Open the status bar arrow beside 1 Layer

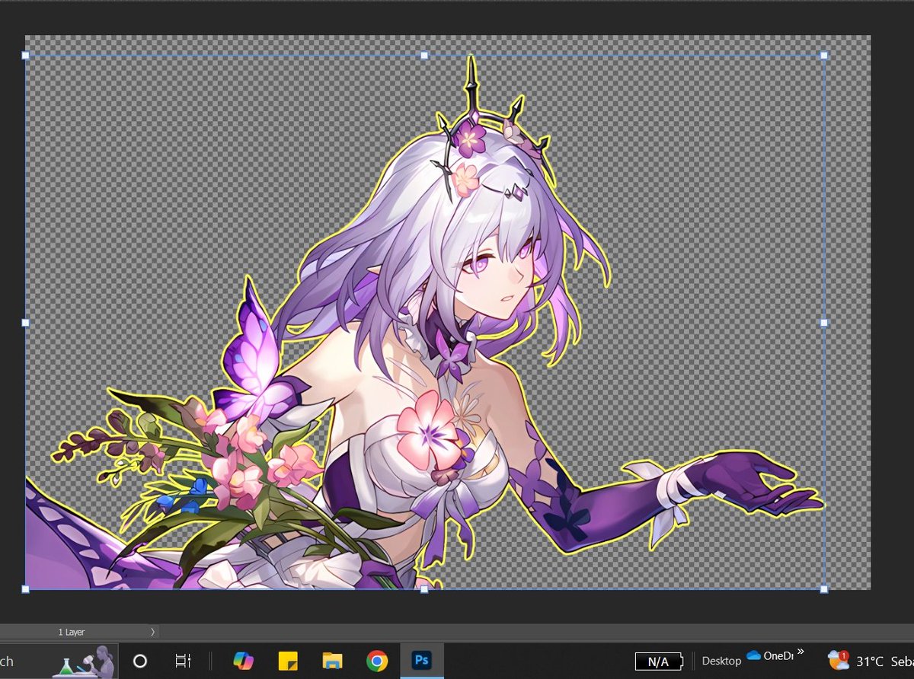(x=152, y=632)
